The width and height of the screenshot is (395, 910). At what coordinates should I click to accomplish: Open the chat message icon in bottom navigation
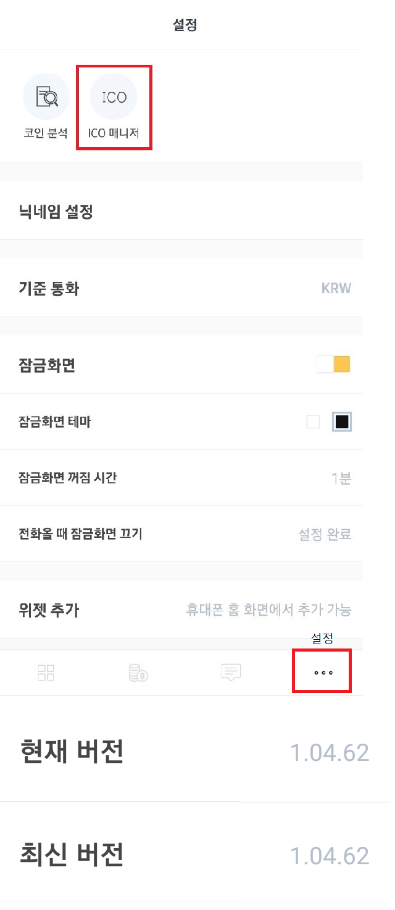[x=231, y=672]
